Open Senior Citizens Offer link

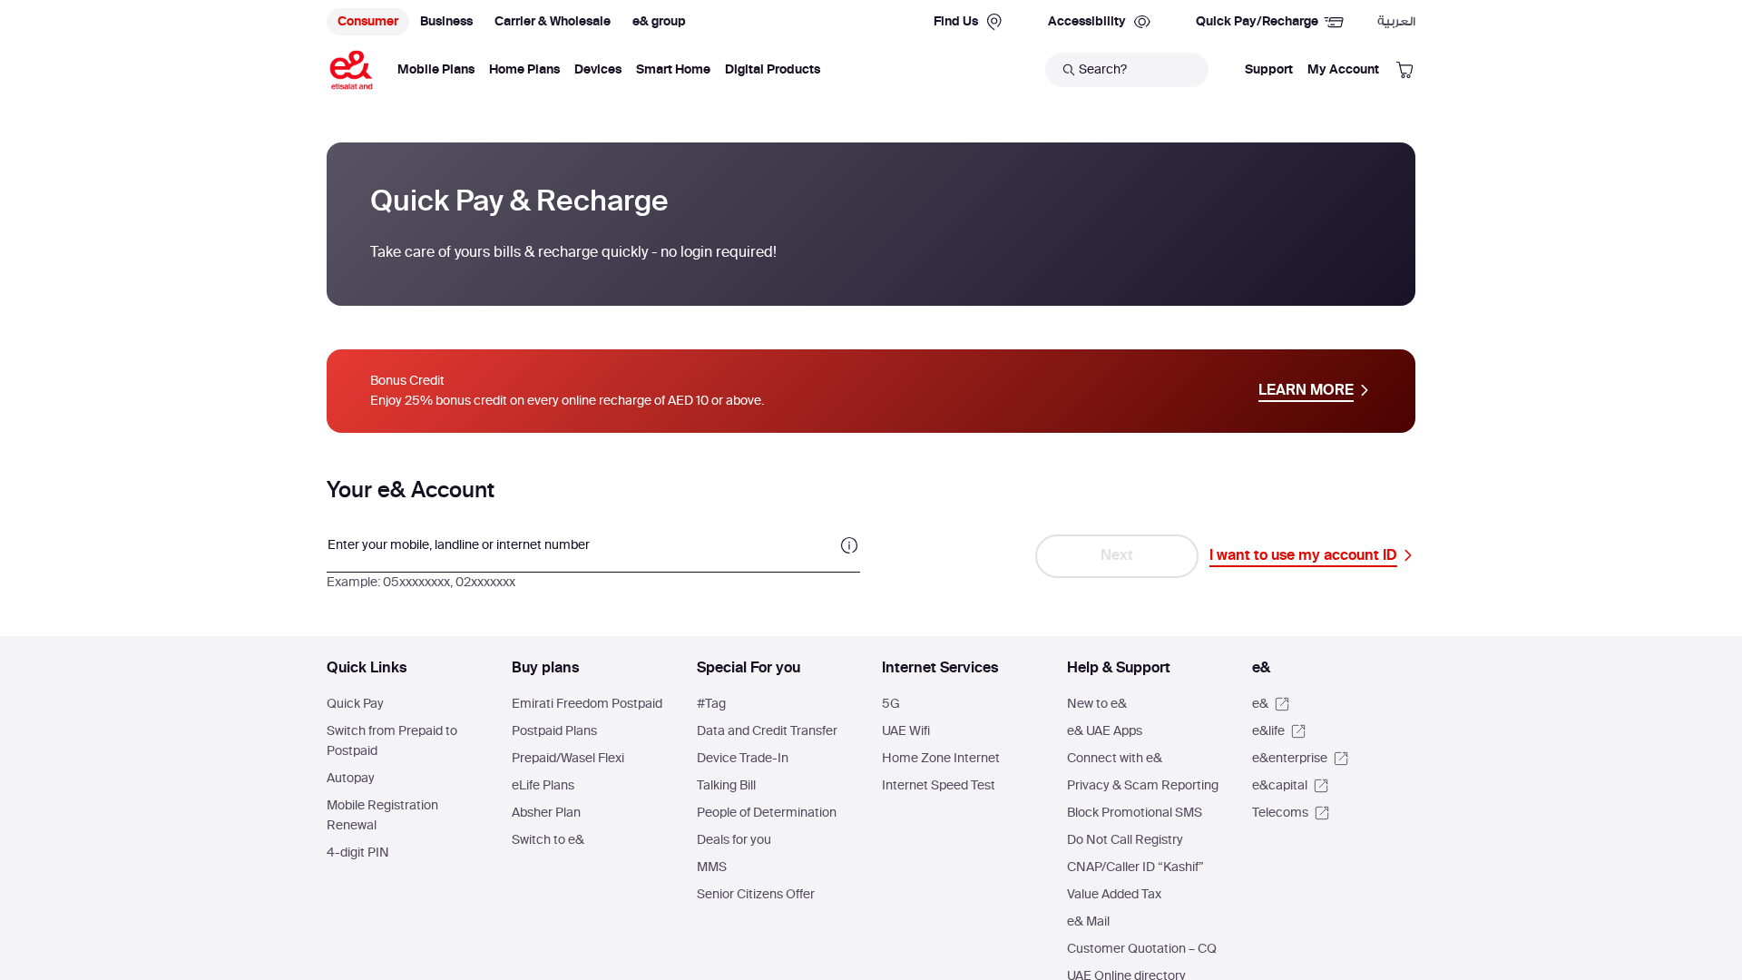pos(756,895)
